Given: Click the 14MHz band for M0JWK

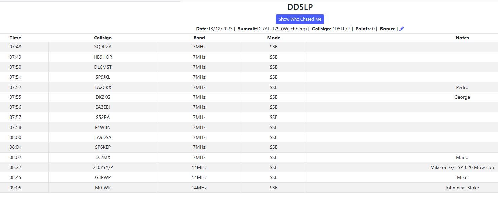Looking at the screenshot, I should [x=199, y=188].
